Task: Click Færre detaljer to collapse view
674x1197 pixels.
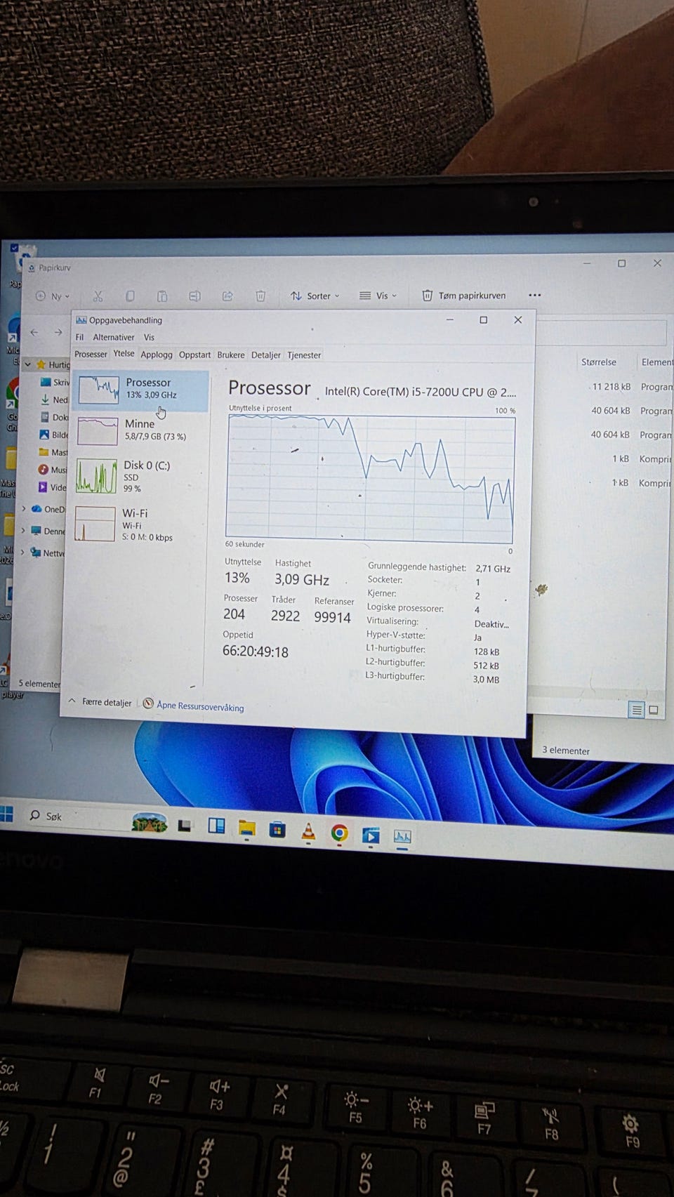Action: point(100,702)
